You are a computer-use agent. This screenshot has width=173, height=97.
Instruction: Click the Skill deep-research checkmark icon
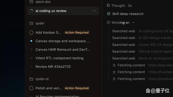point(109,14)
